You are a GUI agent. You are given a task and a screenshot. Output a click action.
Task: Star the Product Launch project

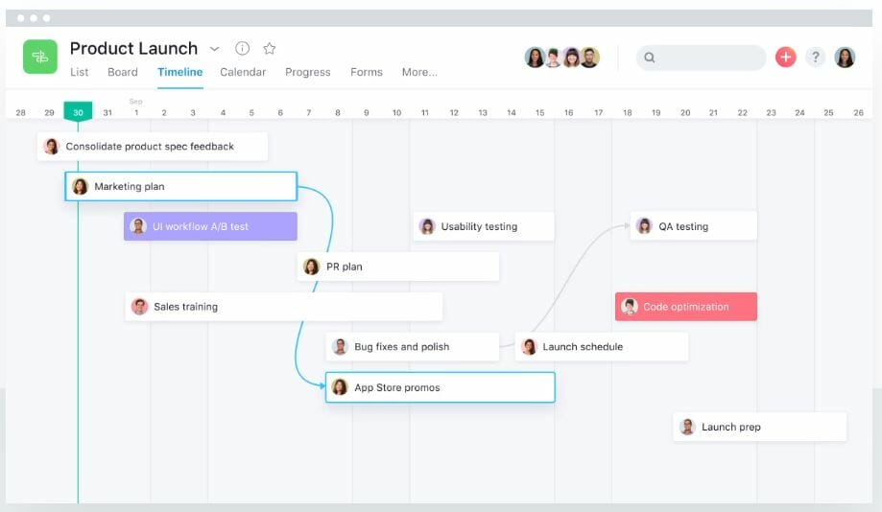point(270,48)
